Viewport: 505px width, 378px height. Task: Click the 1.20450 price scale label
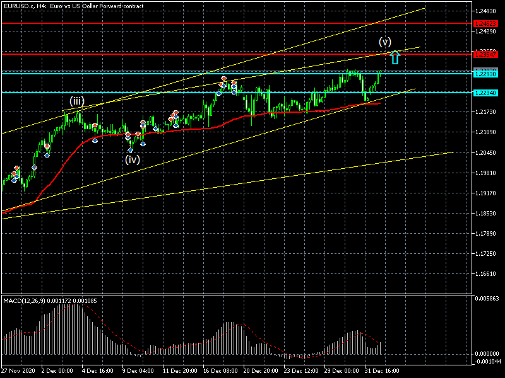(x=488, y=152)
